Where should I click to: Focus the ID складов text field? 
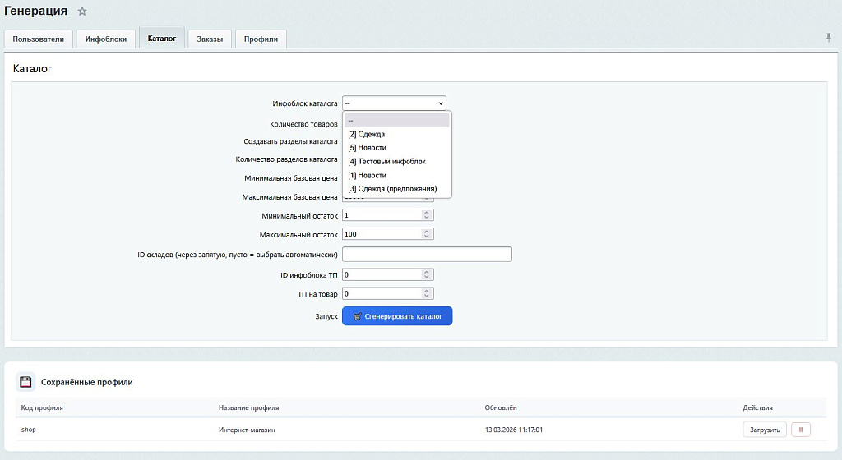click(427, 254)
